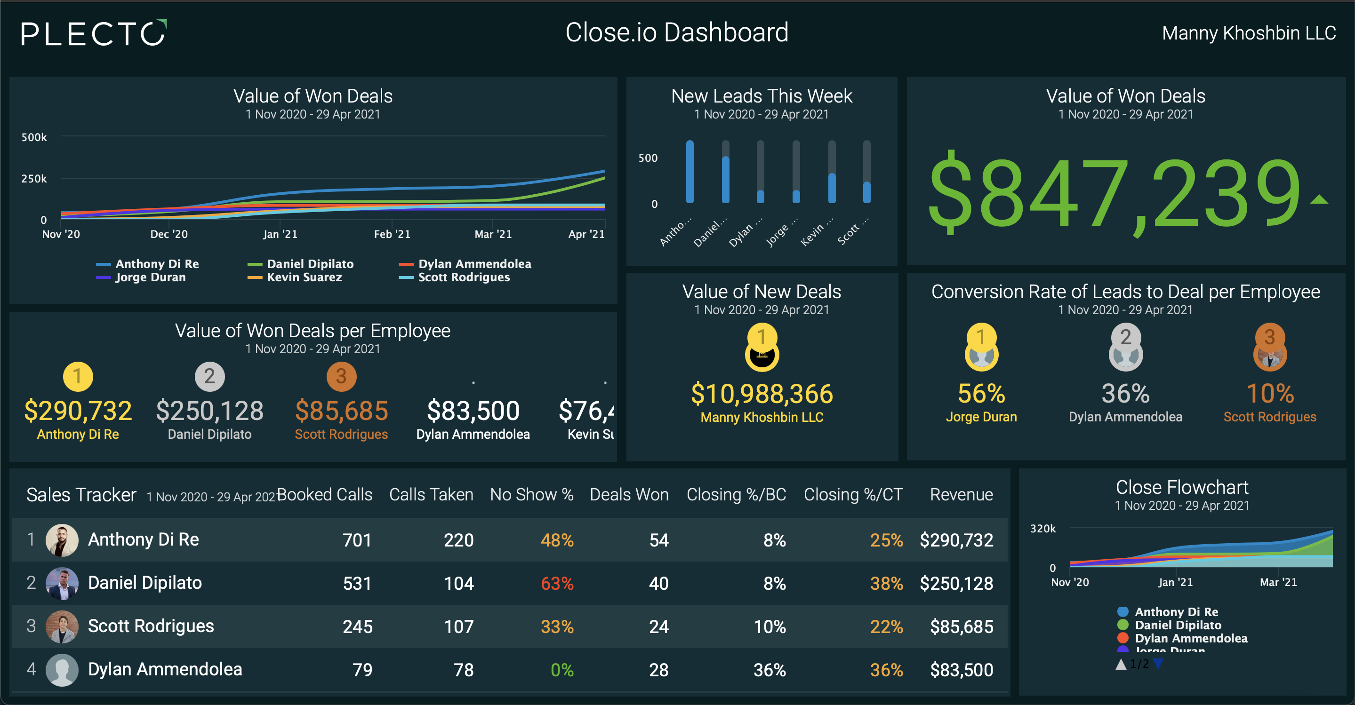1355x705 pixels.
Task: Click Dylan Ammendolea's 0% no show value
Action: click(562, 670)
